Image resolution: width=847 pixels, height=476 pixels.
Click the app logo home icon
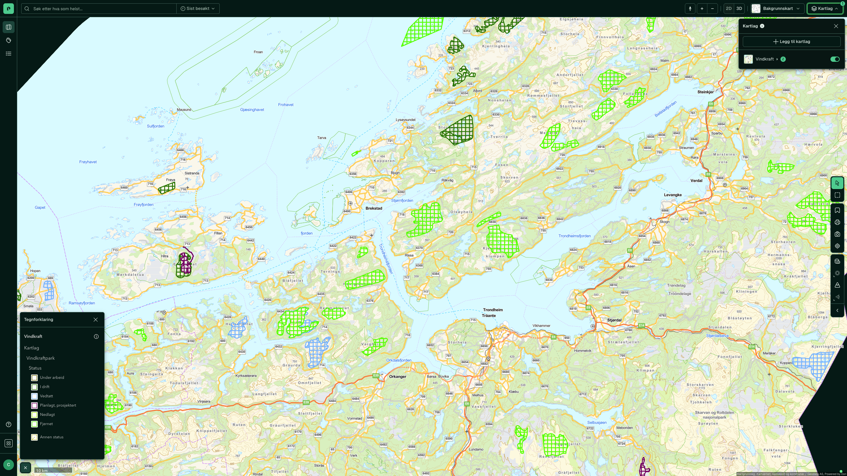[9, 9]
